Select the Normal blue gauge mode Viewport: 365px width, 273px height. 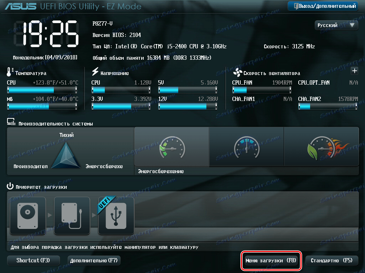[x=247, y=147]
